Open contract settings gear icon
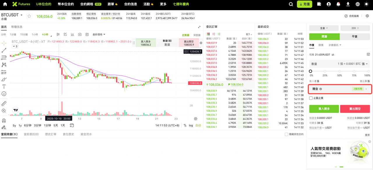Image resolution: width=373 pixels, height=170 pixels. point(367,16)
